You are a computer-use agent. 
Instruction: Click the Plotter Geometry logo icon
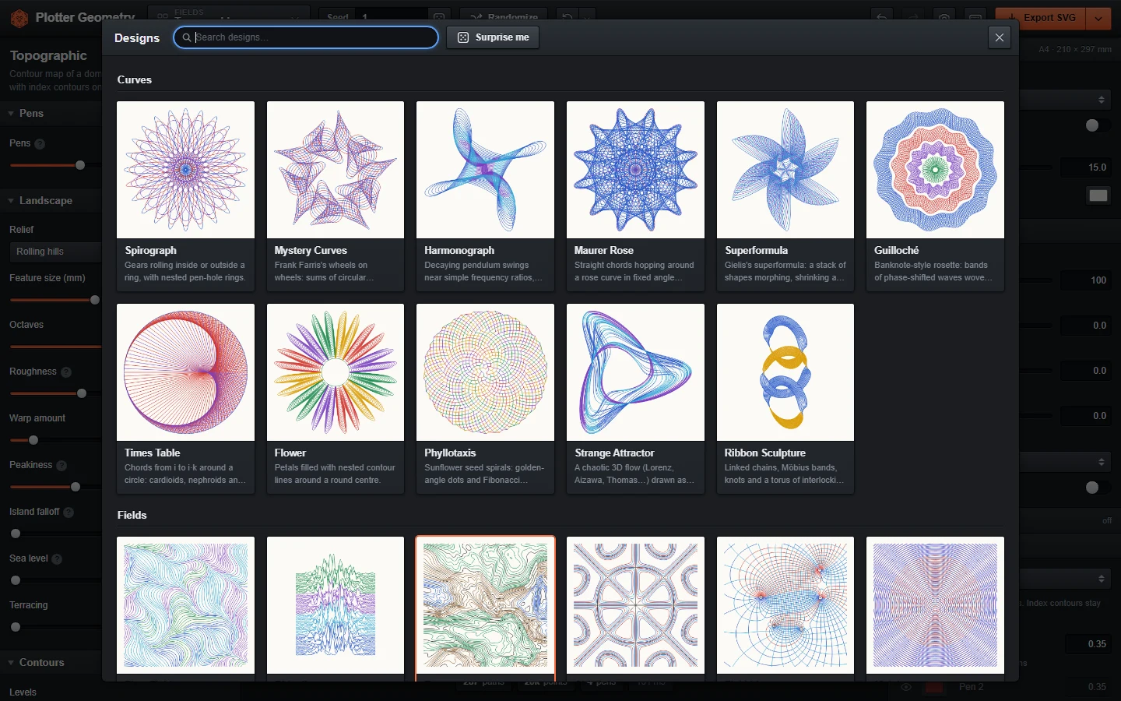coord(19,18)
